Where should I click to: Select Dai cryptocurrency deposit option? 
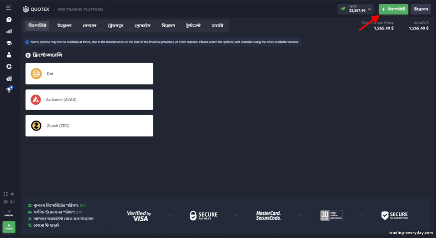click(89, 73)
